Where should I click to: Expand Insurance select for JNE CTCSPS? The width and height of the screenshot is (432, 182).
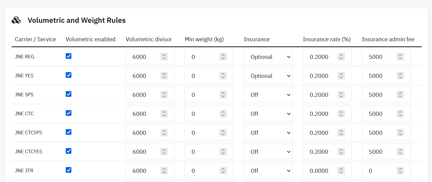tap(268, 133)
